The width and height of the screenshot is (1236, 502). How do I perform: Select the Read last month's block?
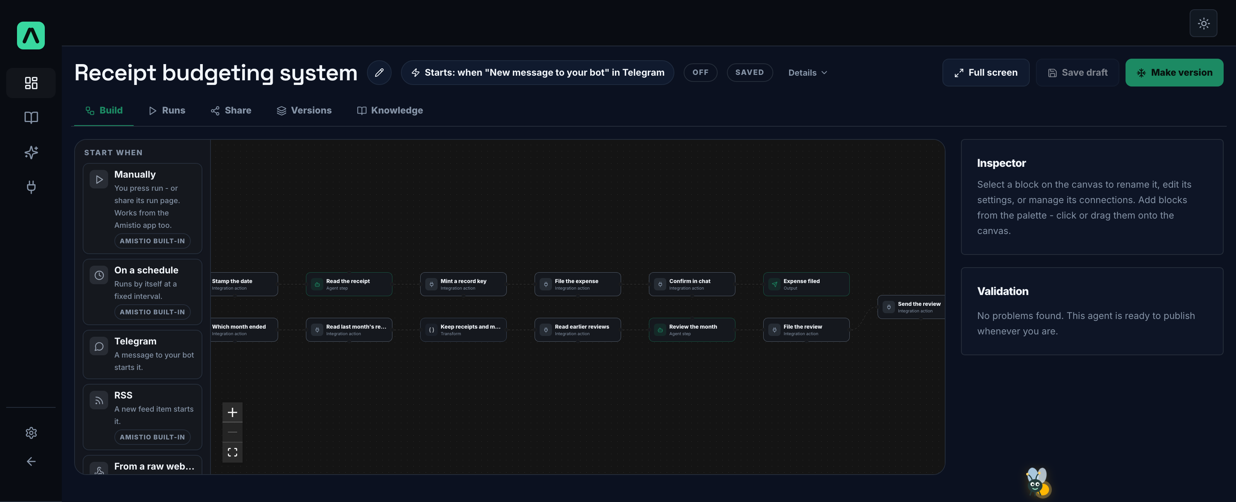click(349, 330)
